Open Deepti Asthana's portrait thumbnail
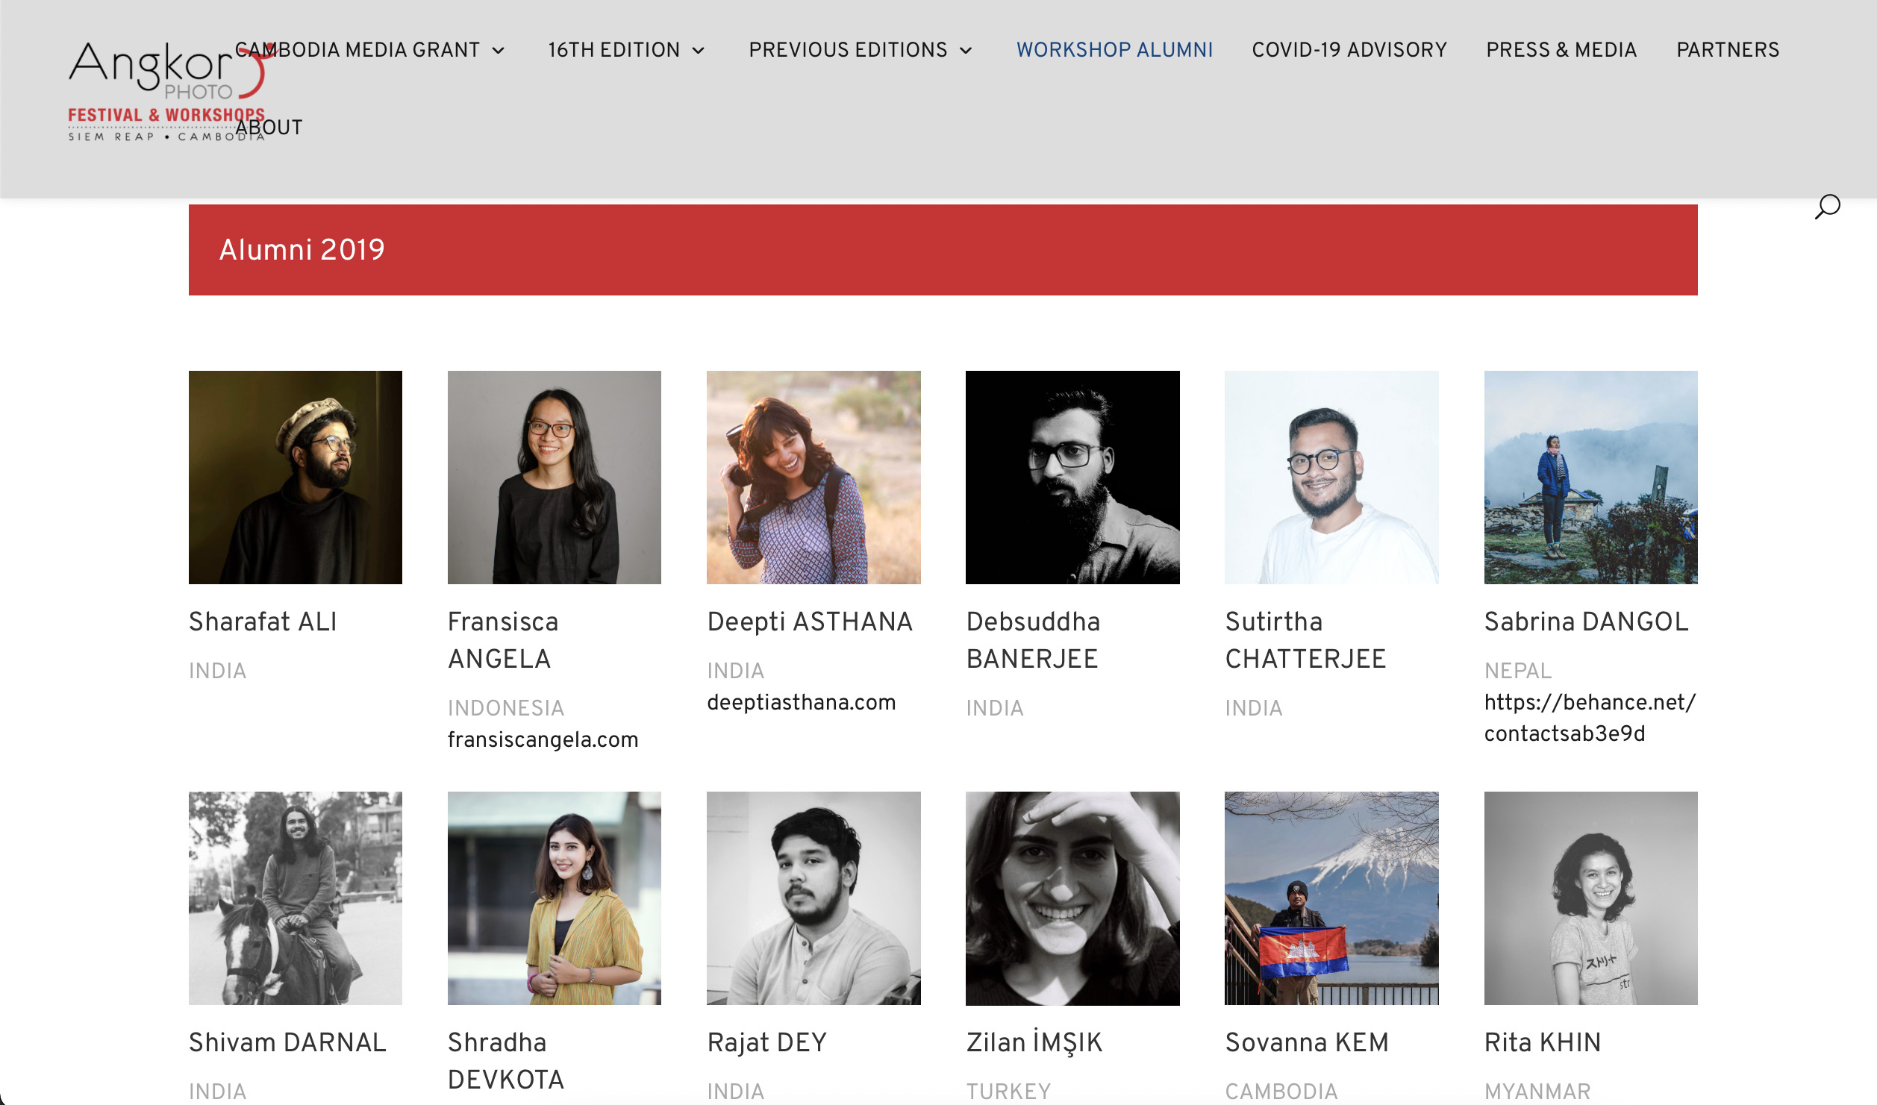The image size is (1877, 1105). pos(813,478)
